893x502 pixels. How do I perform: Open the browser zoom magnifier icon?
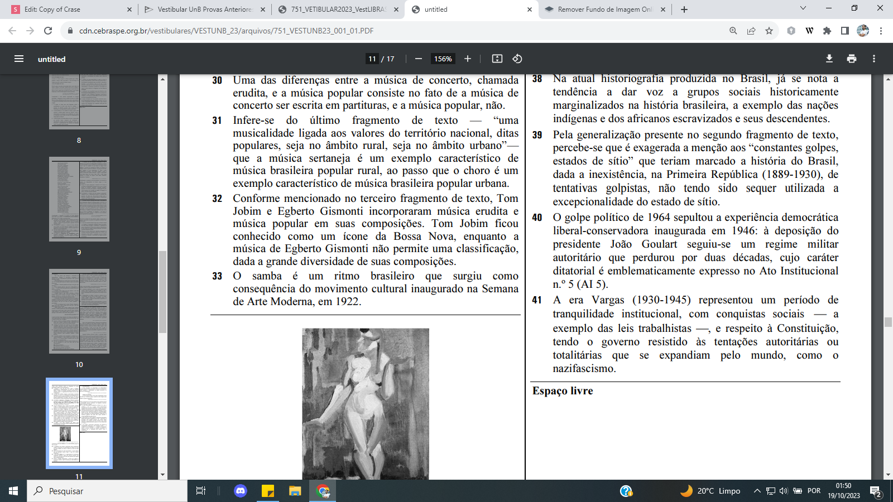(x=733, y=31)
